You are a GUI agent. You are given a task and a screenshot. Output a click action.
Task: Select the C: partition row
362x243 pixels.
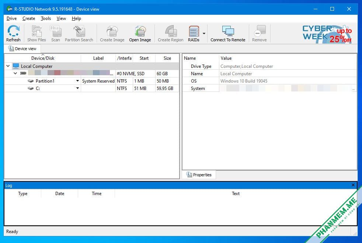pyautogui.click(x=92, y=88)
